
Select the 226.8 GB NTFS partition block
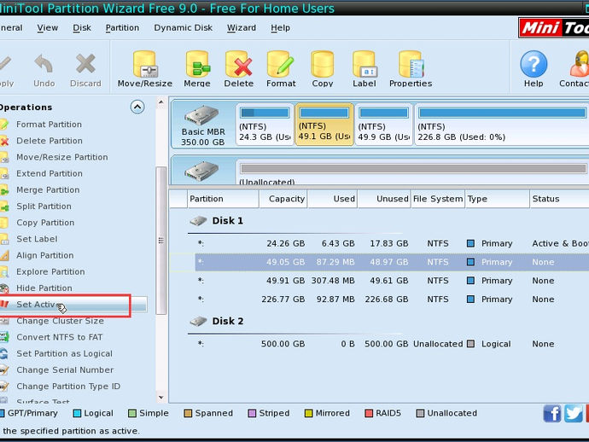pos(502,125)
